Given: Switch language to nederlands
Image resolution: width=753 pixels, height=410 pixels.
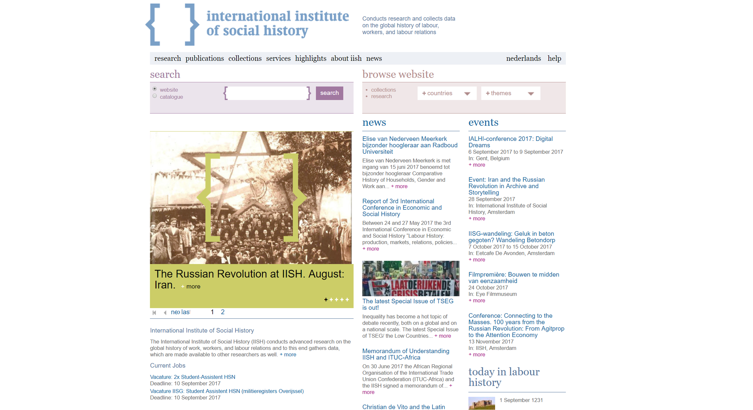Looking at the screenshot, I should [x=523, y=58].
